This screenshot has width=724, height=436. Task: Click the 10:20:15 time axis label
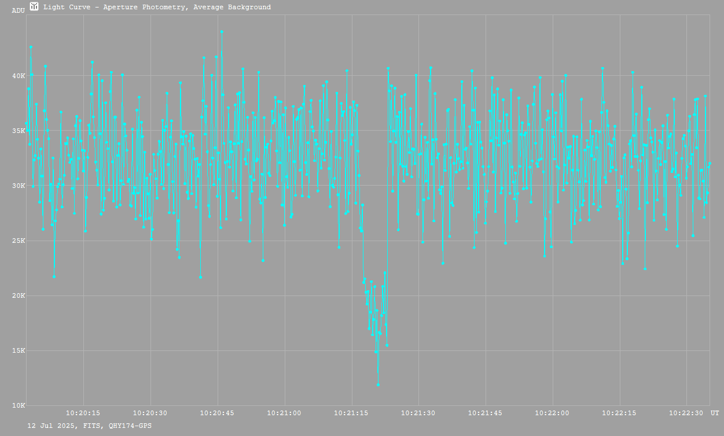(x=84, y=413)
